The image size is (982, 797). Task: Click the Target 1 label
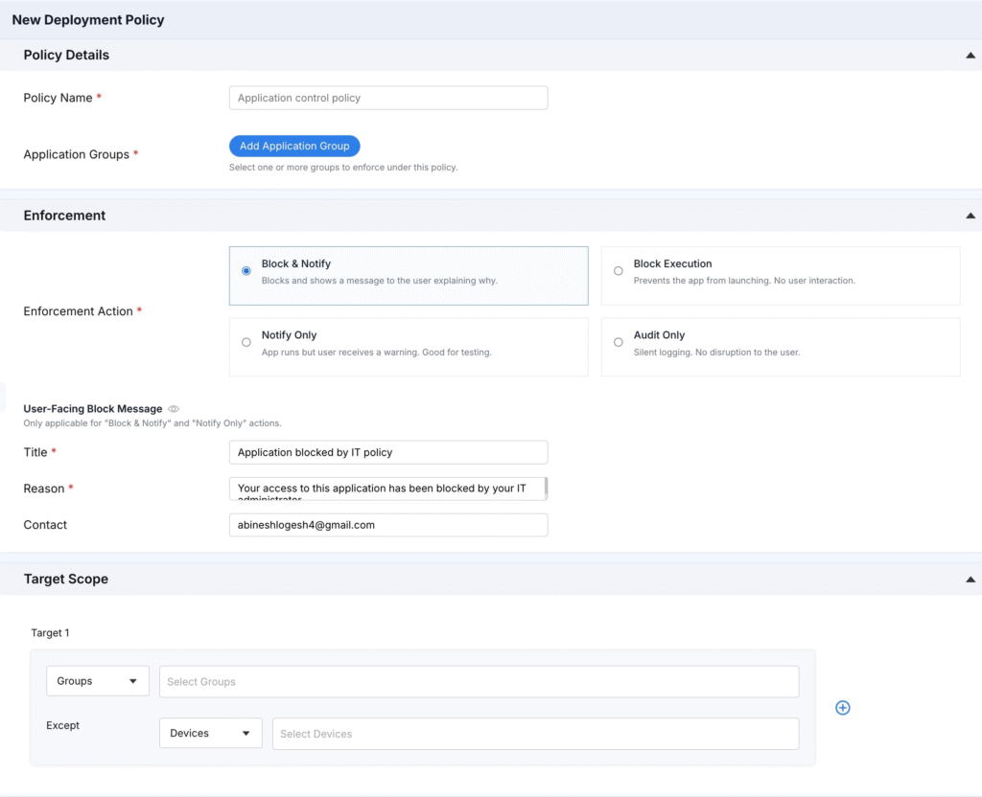50,632
